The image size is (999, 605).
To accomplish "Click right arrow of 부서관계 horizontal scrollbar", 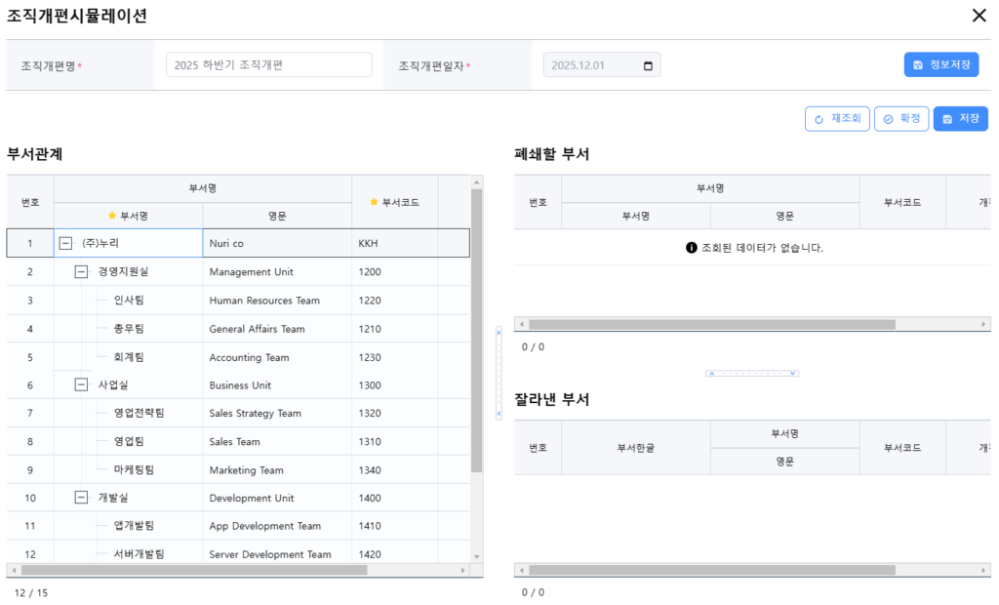I will (463, 570).
